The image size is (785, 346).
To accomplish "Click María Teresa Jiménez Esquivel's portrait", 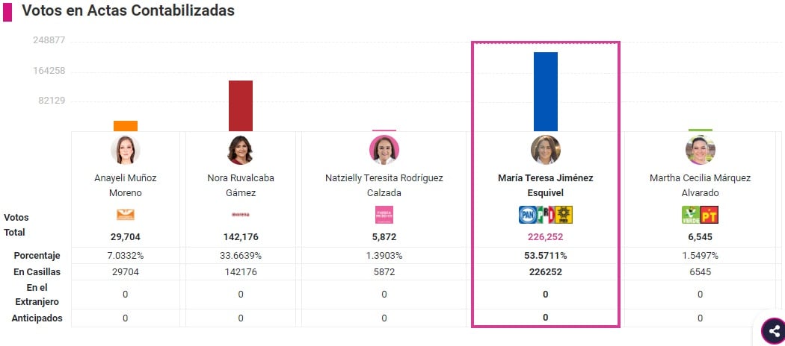I will pyautogui.click(x=545, y=150).
